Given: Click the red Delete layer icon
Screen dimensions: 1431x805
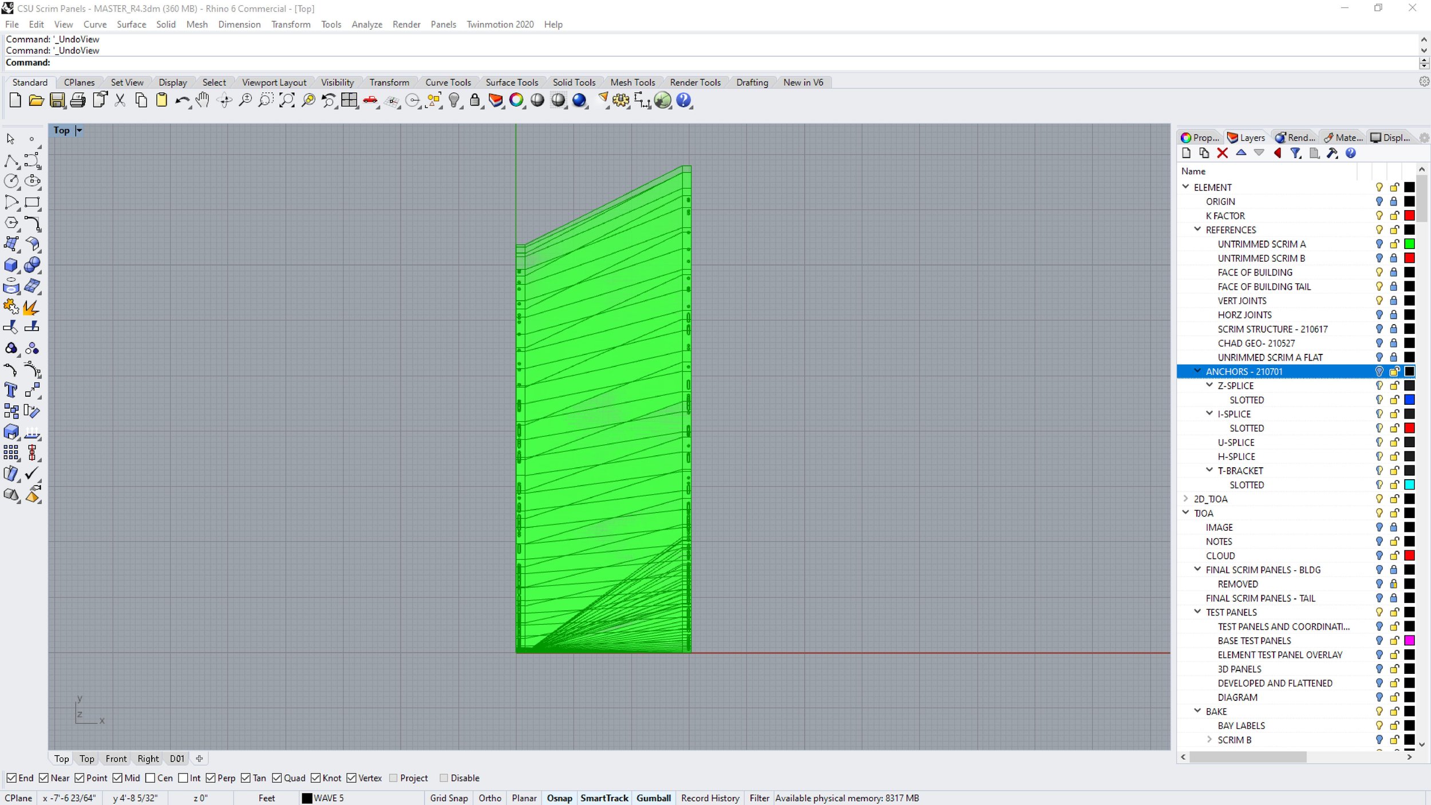Looking at the screenshot, I should tap(1222, 153).
